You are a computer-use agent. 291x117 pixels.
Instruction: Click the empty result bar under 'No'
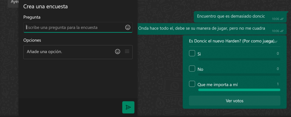tap(239, 75)
